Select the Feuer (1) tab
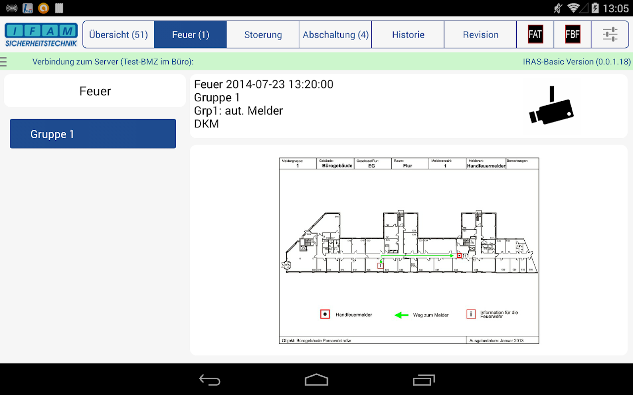This screenshot has width=633, height=395. pos(190,35)
